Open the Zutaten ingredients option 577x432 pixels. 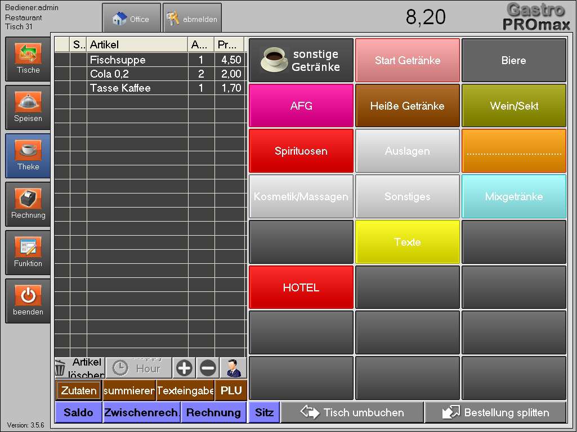78,390
